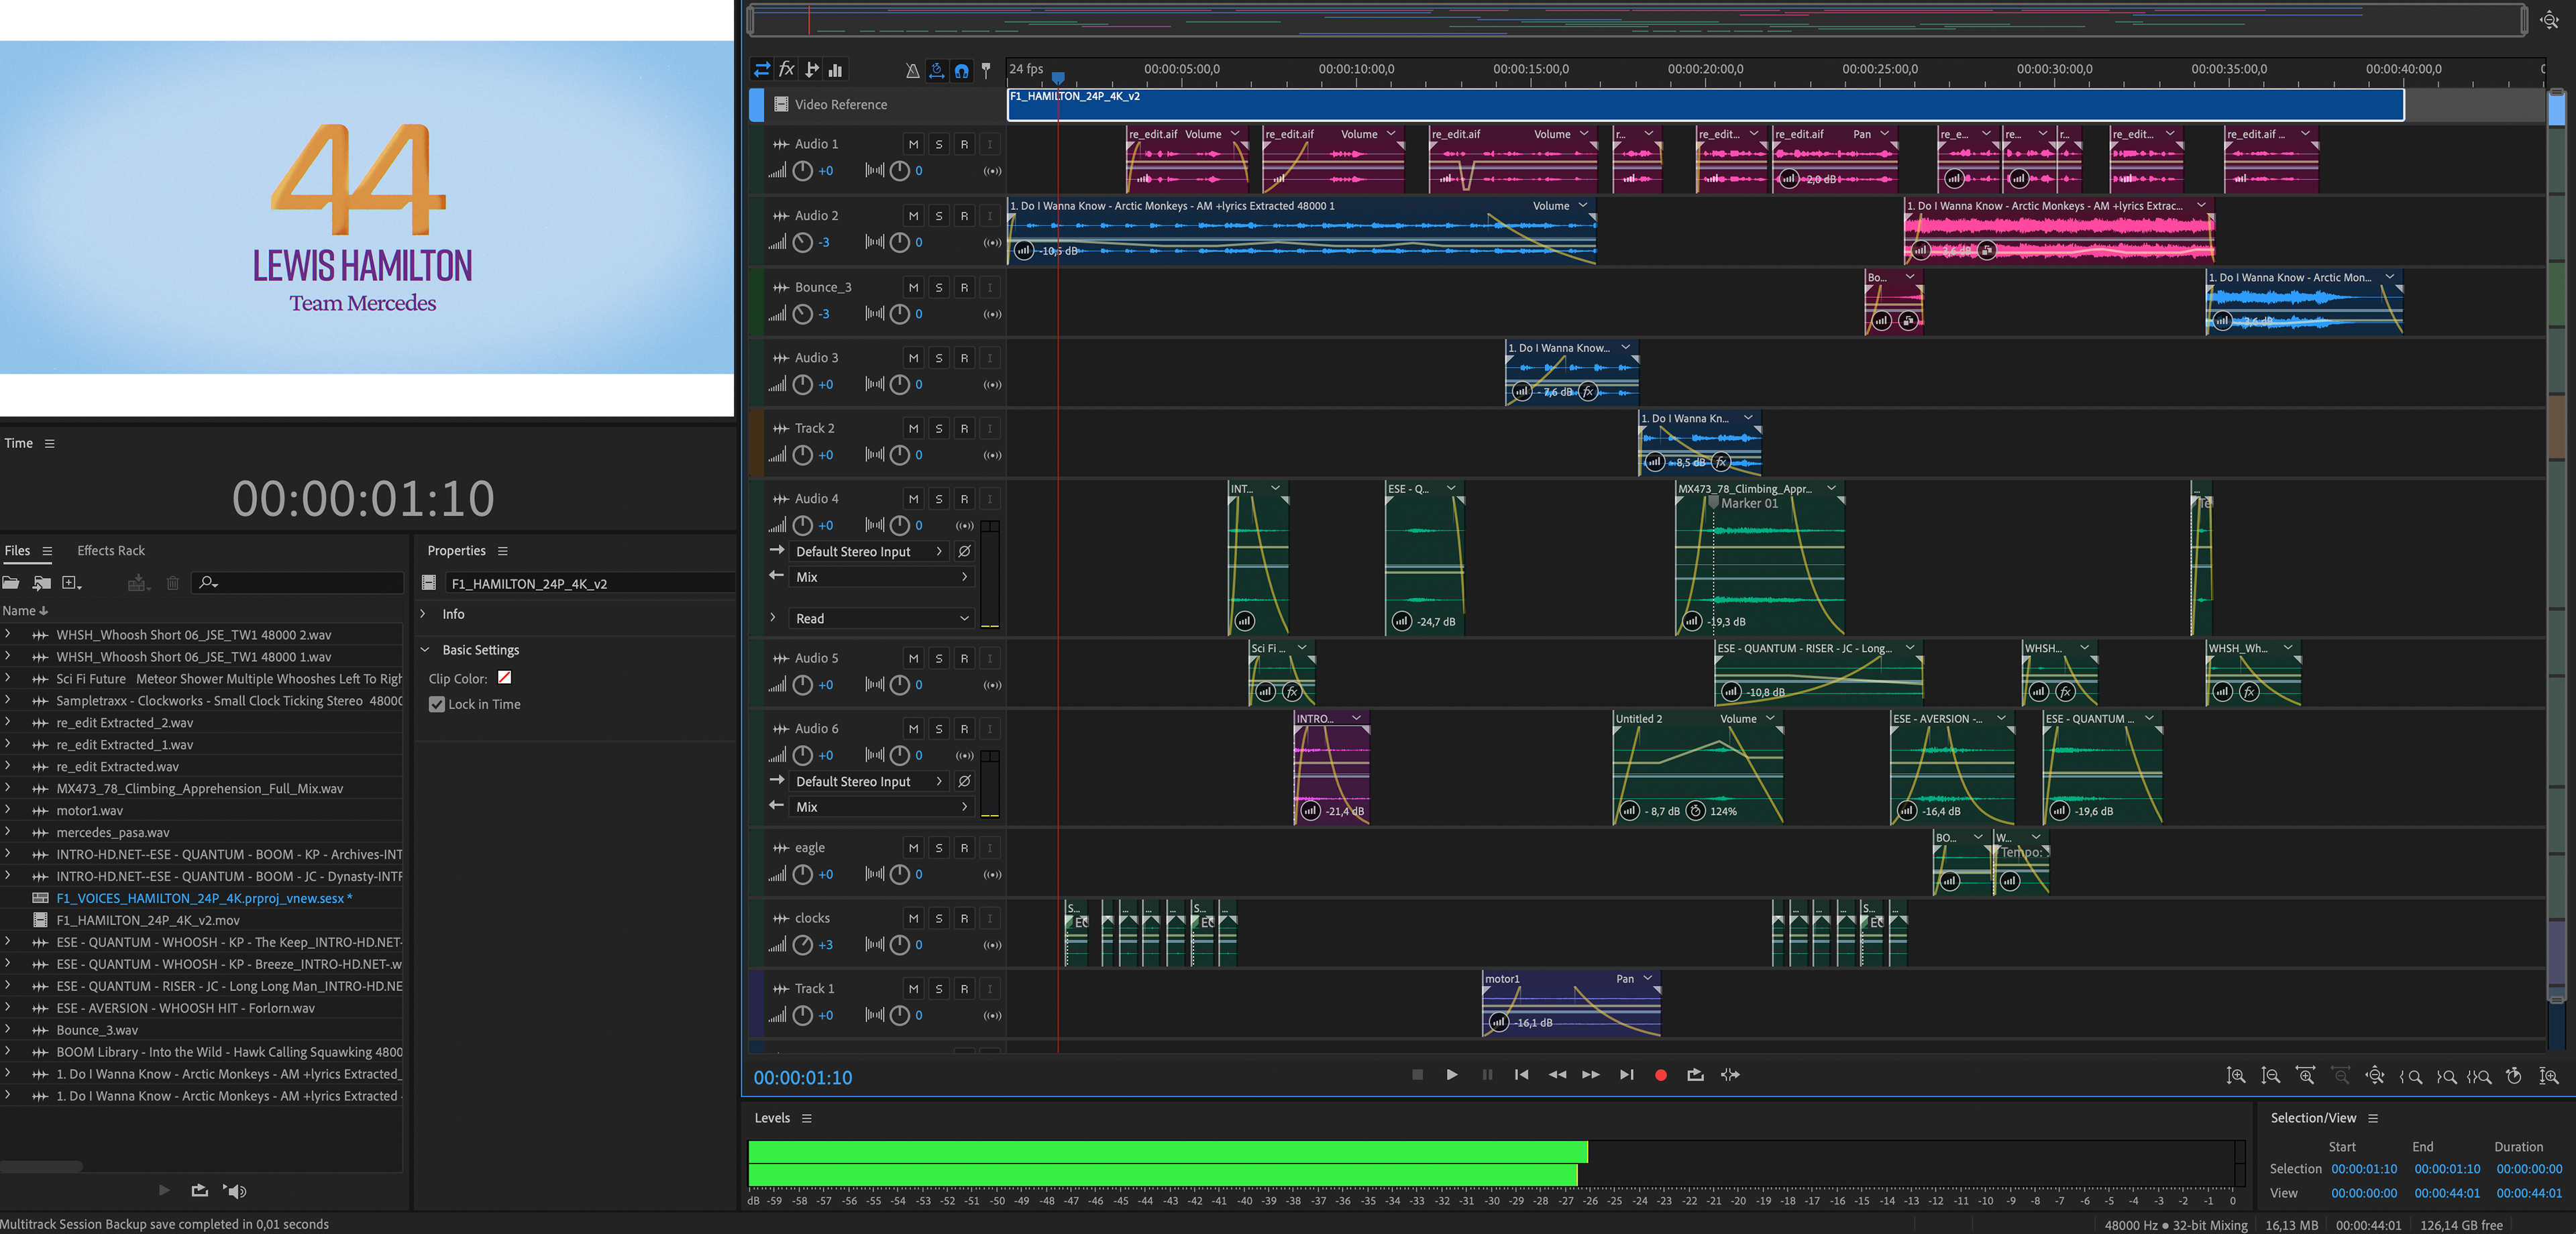Click the Stop transport button
2576x1234 pixels.
click(1417, 1074)
